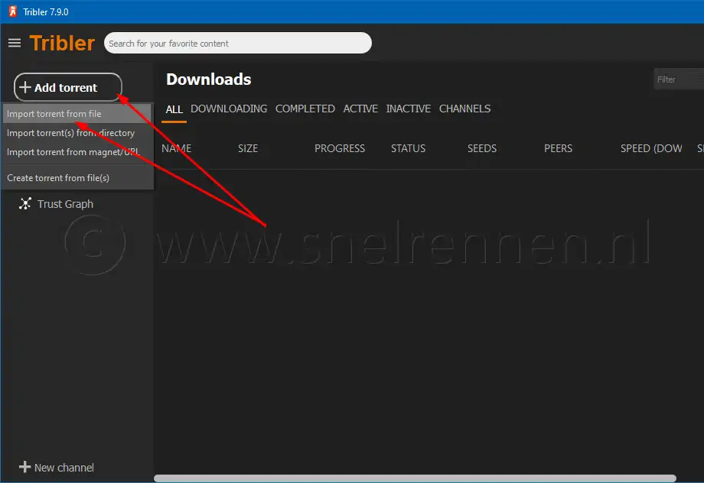Sort by the STATUS column header
The height and width of the screenshot is (483, 704).
coord(408,148)
